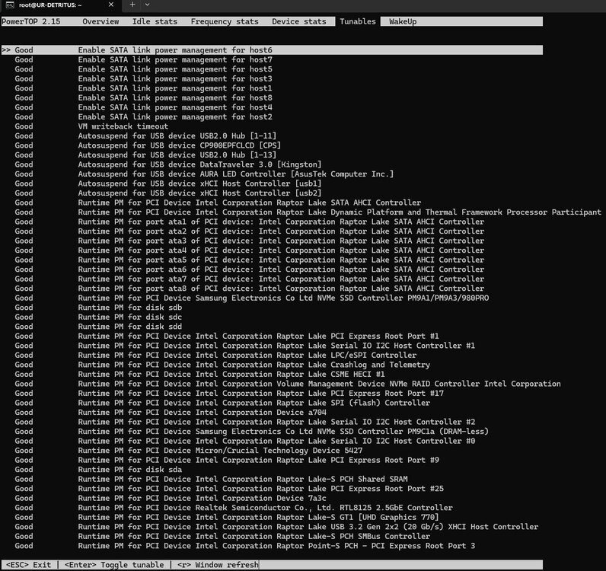606x571 pixels.
Task: Select Runtime PM for port ata8 row
Action: coord(249,289)
